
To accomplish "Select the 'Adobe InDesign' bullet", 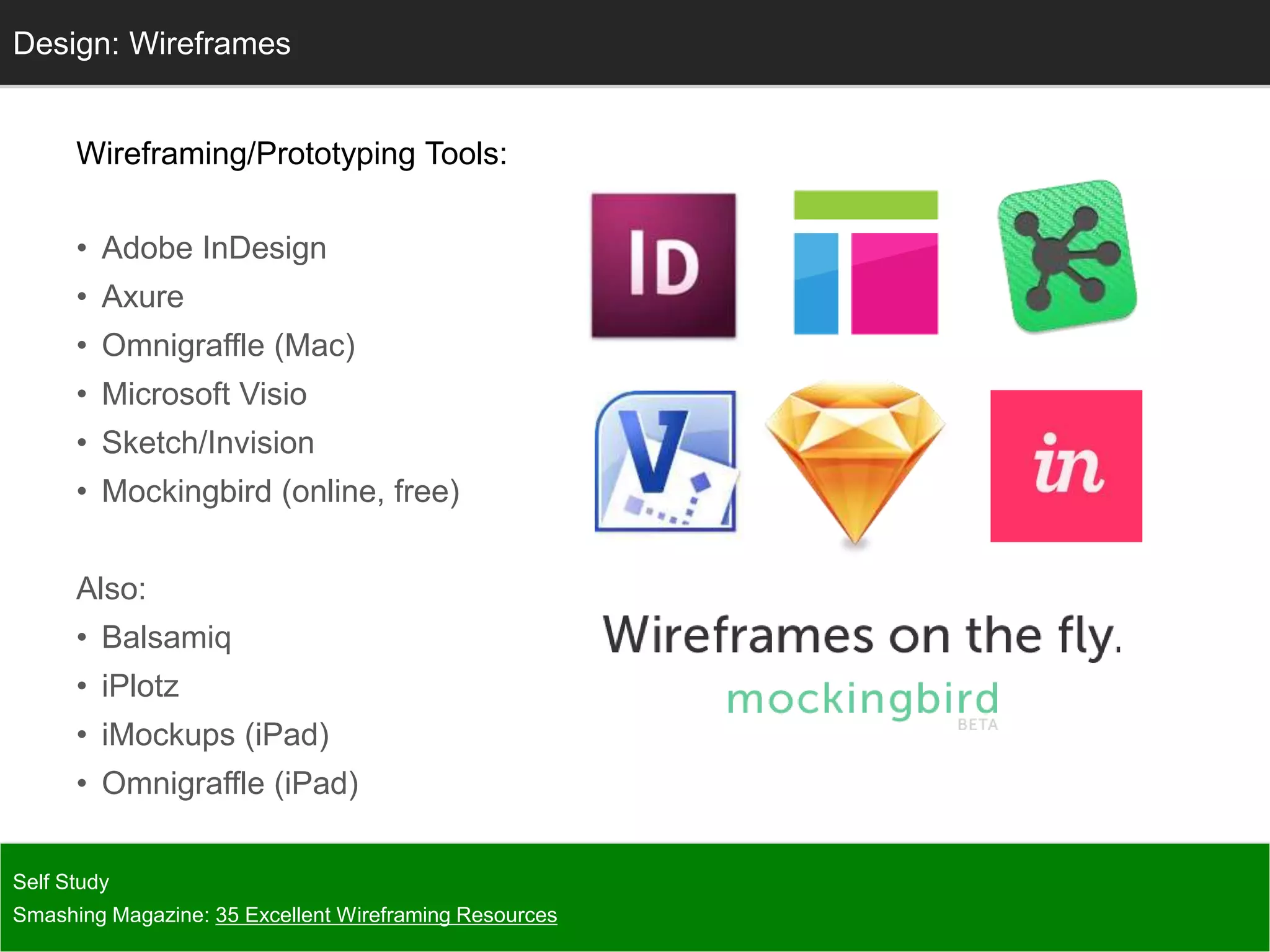I will pos(214,248).
